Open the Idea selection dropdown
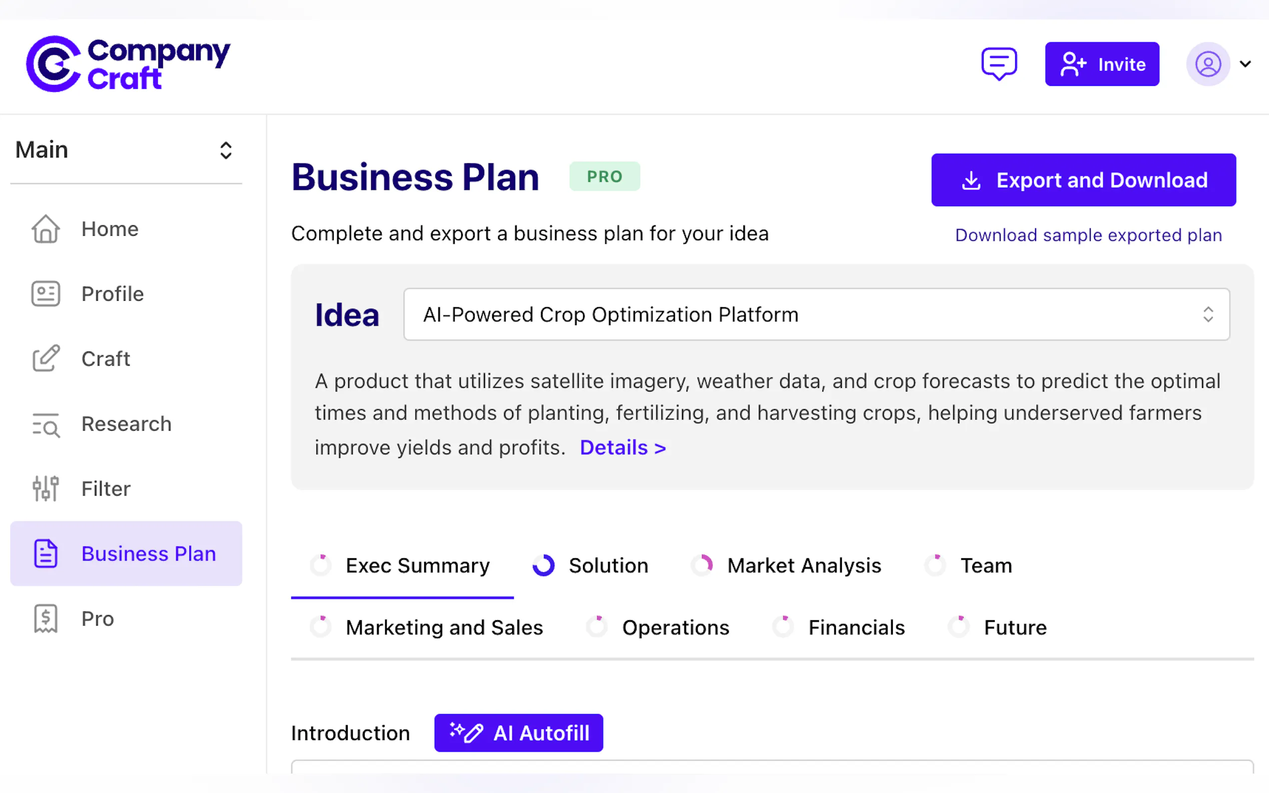 (816, 315)
